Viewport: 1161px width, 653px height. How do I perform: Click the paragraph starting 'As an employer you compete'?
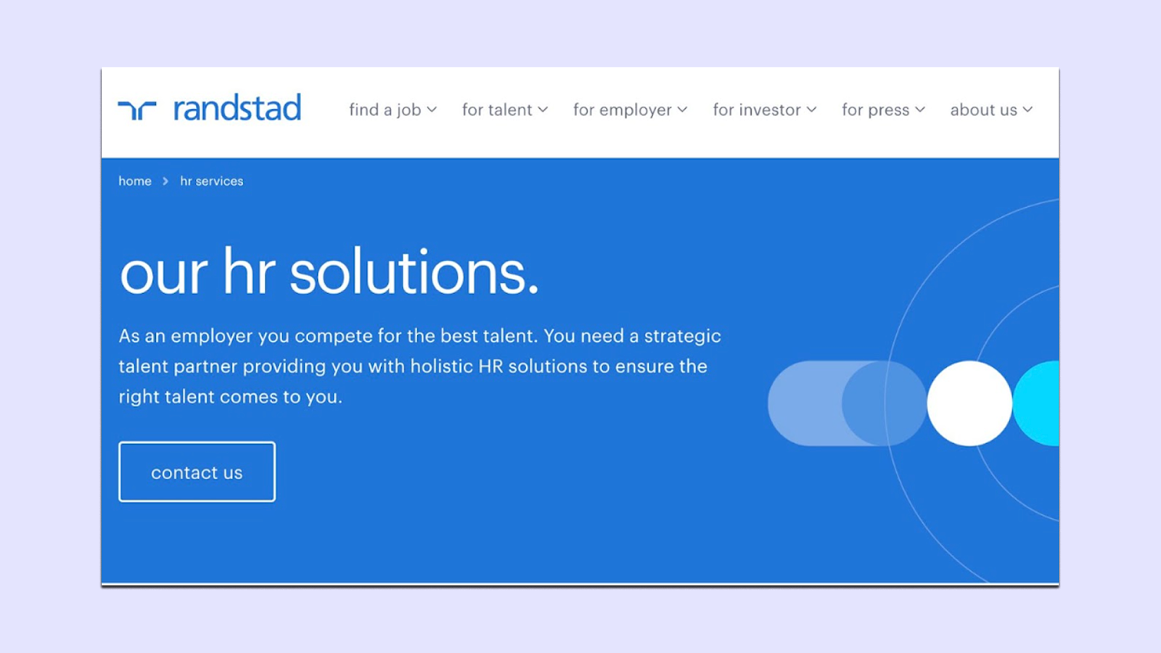(420, 366)
